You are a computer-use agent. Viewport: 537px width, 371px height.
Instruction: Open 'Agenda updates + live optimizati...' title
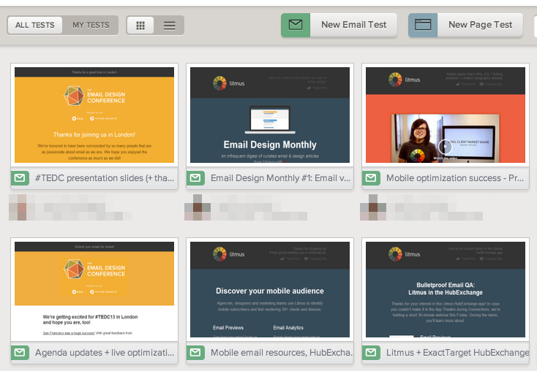click(x=105, y=353)
